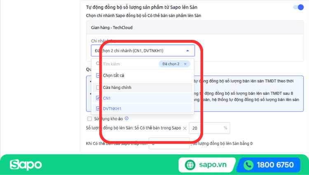The height and width of the screenshot is (175, 309).
Task: Check the Cửa hàng chính checkbox
Action: [x=98, y=87]
